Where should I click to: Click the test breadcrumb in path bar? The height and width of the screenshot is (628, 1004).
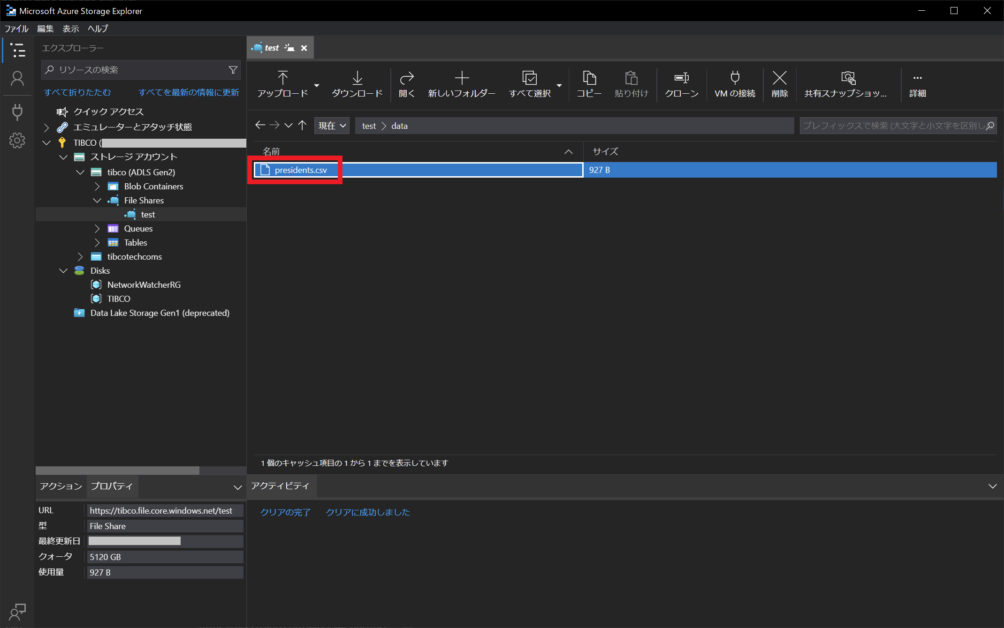tap(369, 126)
